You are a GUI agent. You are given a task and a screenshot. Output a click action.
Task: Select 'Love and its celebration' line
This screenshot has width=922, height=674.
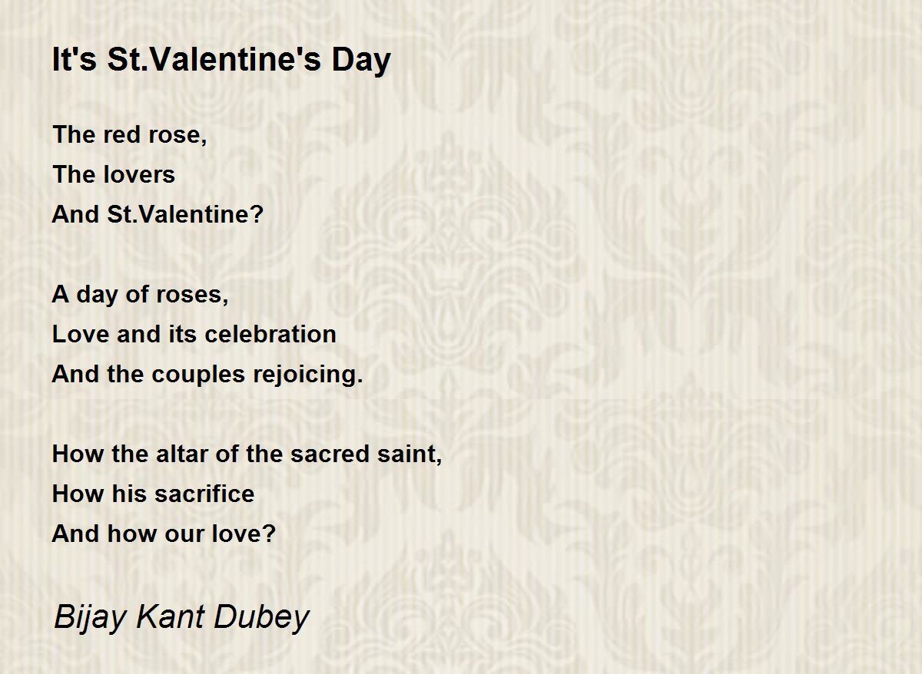[194, 335]
